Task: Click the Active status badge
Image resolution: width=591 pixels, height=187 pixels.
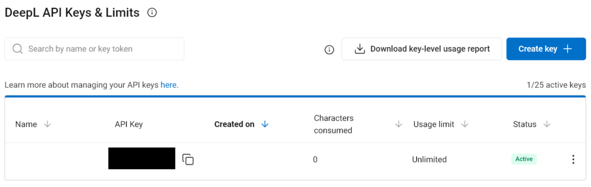Action: coord(524,159)
